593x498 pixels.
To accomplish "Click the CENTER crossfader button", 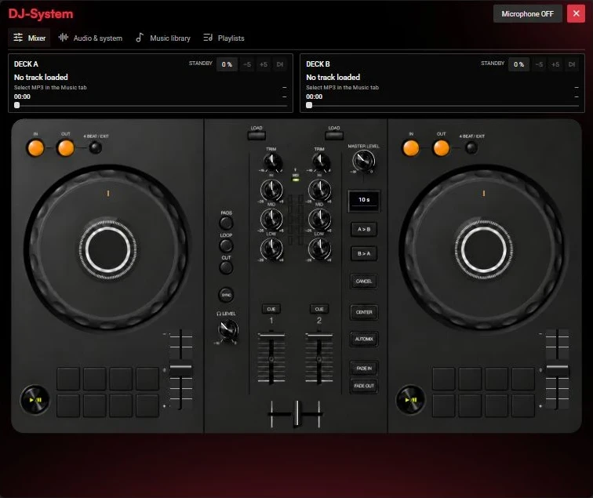I will pyautogui.click(x=364, y=312).
